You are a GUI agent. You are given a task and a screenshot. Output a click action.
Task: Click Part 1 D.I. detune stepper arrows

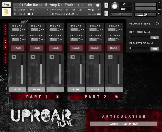coord(58,39)
